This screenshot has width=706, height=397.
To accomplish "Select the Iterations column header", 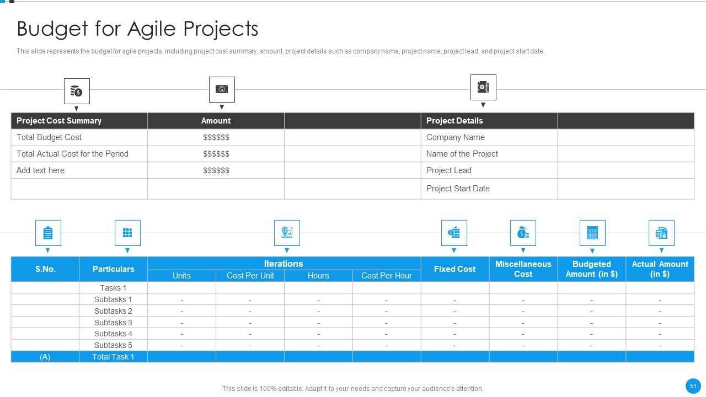I will point(284,264).
